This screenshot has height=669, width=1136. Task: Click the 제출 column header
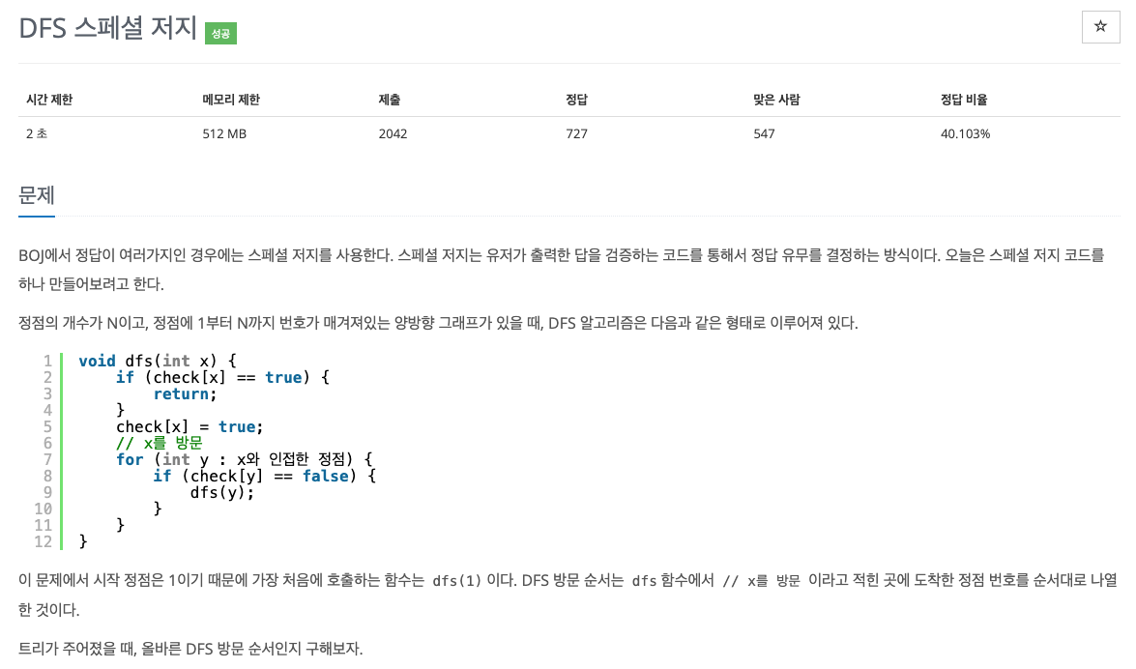(x=389, y=100)
